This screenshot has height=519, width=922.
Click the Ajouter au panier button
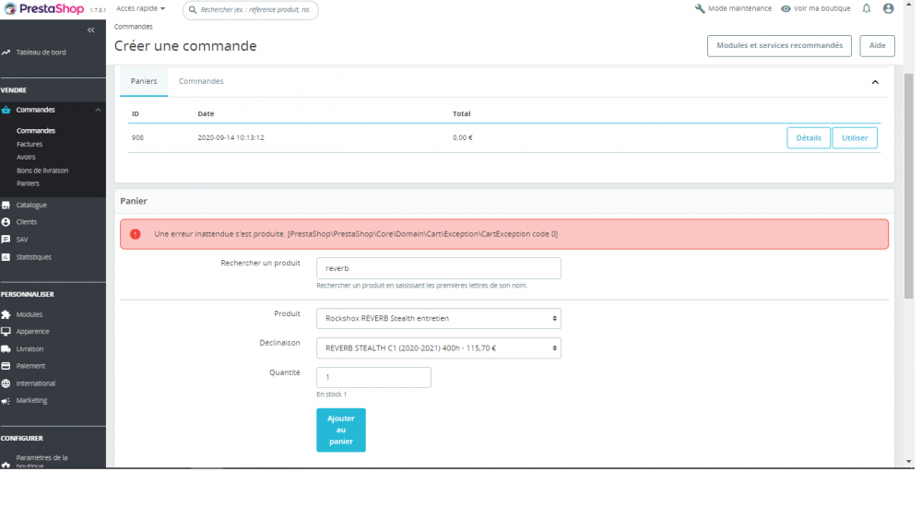(x=341, y=431)
